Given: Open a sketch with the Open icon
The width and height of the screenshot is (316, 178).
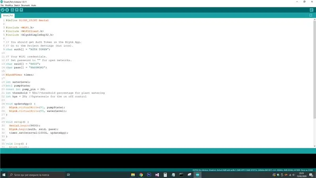Looking at the screenshot, I should point(17,10).
